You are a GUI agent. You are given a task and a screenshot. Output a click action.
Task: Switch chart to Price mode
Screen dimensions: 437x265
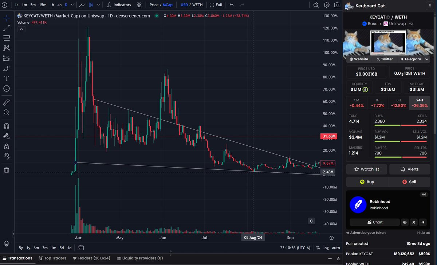pyautogui.click(x=154, y=5)
